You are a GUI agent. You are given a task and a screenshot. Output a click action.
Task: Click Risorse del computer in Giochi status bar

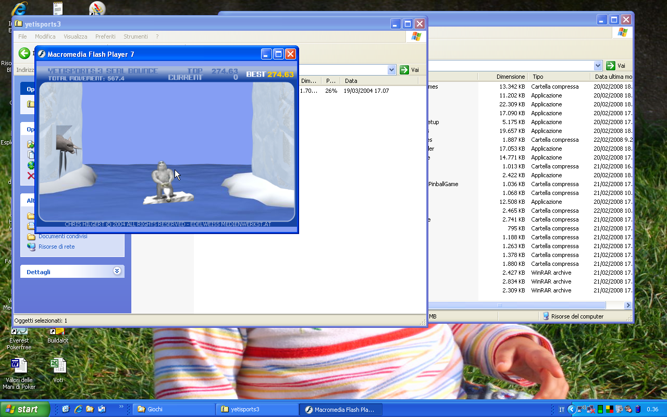tap(573, 316)
